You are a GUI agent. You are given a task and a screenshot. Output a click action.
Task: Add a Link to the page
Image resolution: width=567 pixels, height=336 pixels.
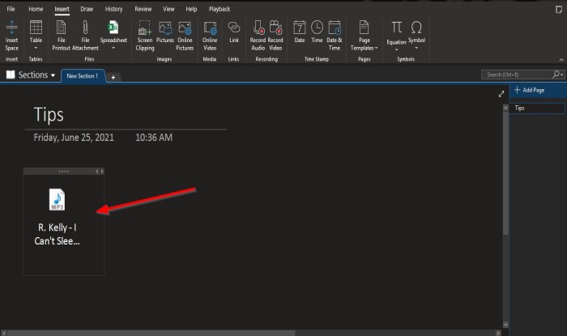pyautogui.click(x=234, y=32)
